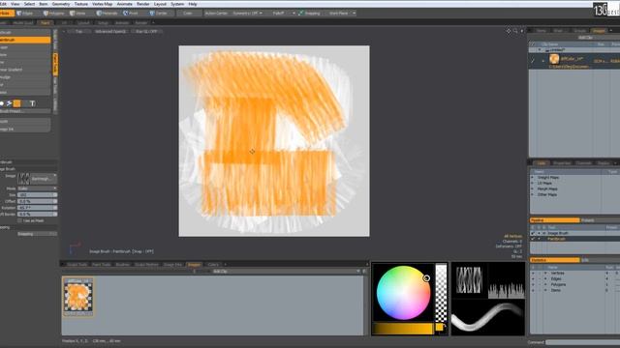Switch to the Paint layout tab
The image size is (620, 348).
(x=46, y=23)
